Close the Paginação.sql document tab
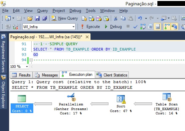This screenshot has height=131, width=185. point(87,37)
